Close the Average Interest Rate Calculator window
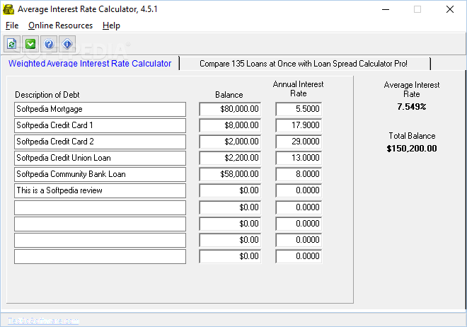Screen dimensions: 467x327 point(450,9)
